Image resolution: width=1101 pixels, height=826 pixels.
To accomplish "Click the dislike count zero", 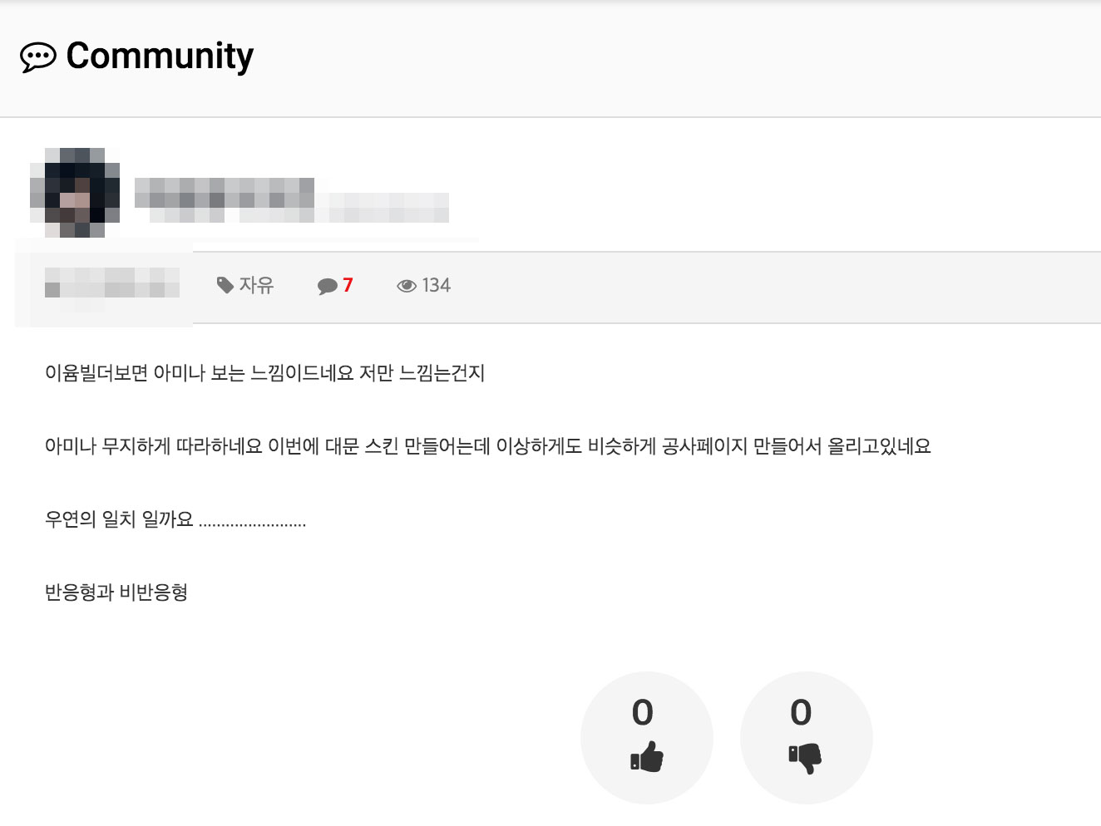I will pyautogui.click(x=801, y=712).
